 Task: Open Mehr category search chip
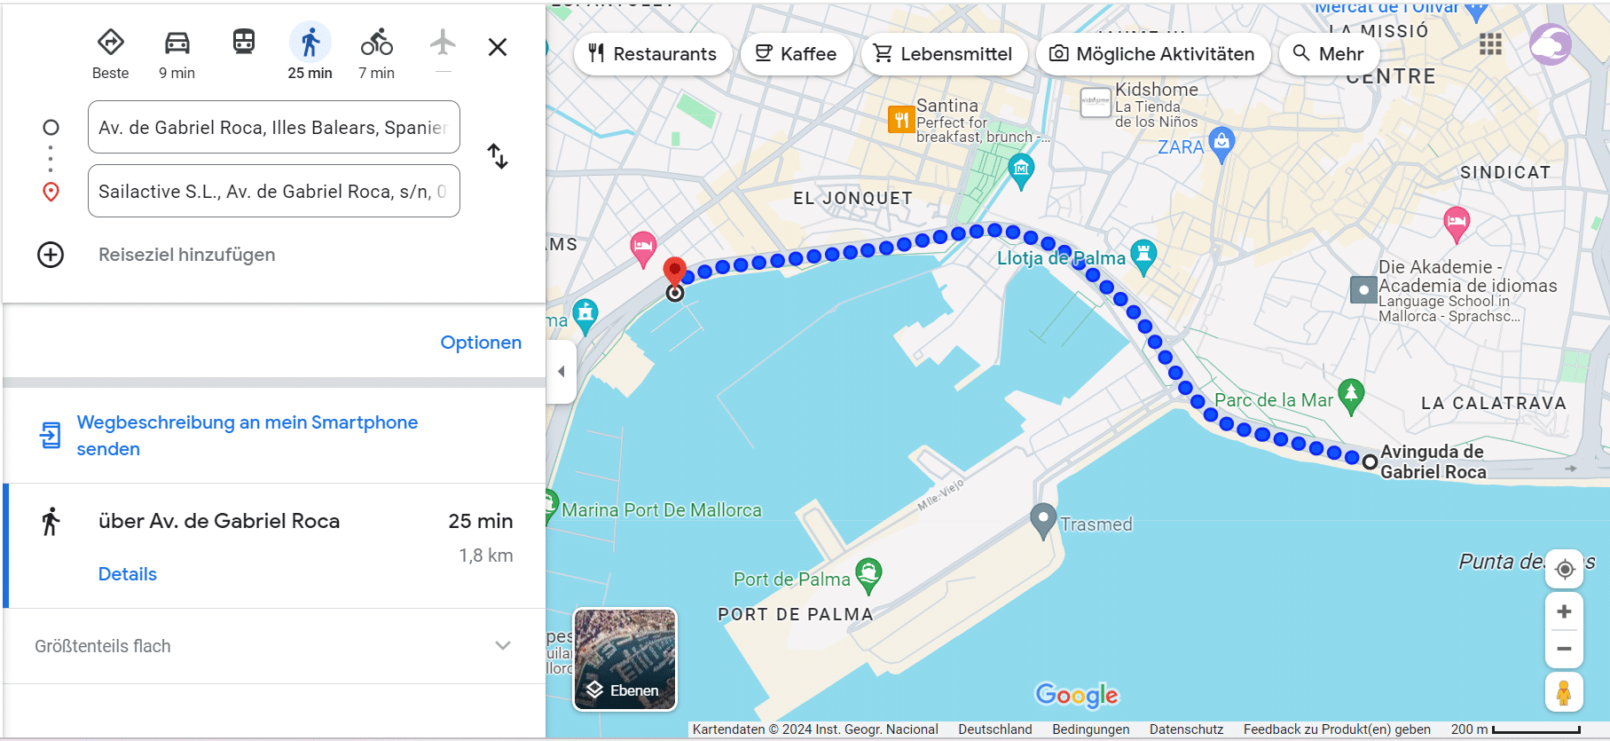(x=1328, y=54)
